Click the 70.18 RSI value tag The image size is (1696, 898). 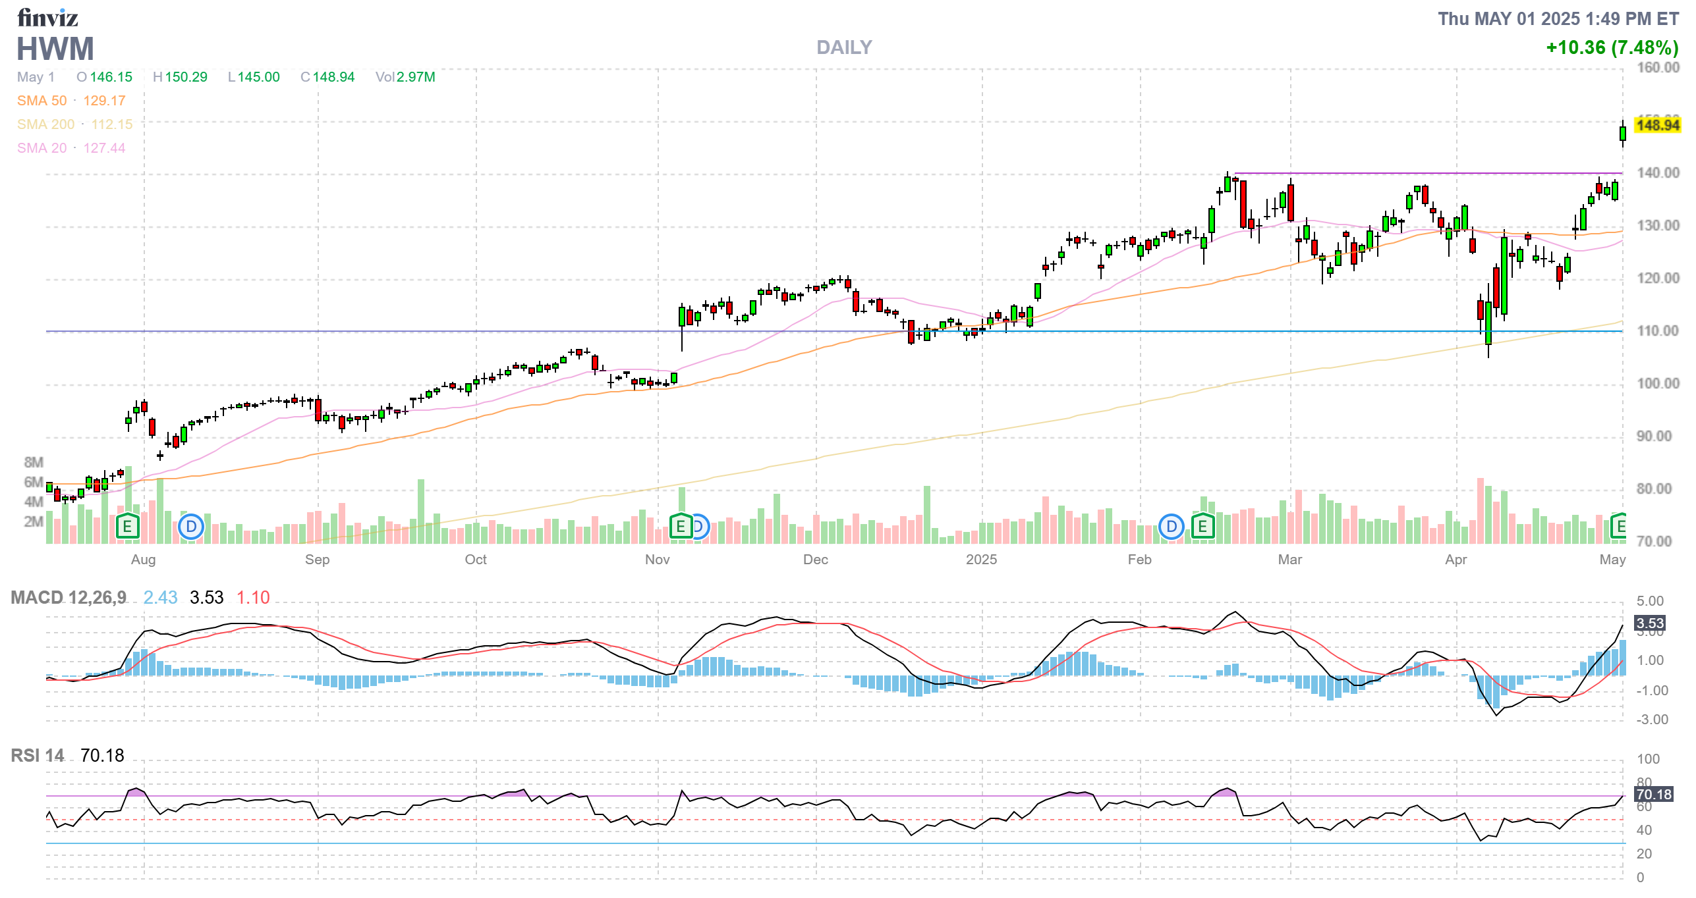[x=1653, y=795]
